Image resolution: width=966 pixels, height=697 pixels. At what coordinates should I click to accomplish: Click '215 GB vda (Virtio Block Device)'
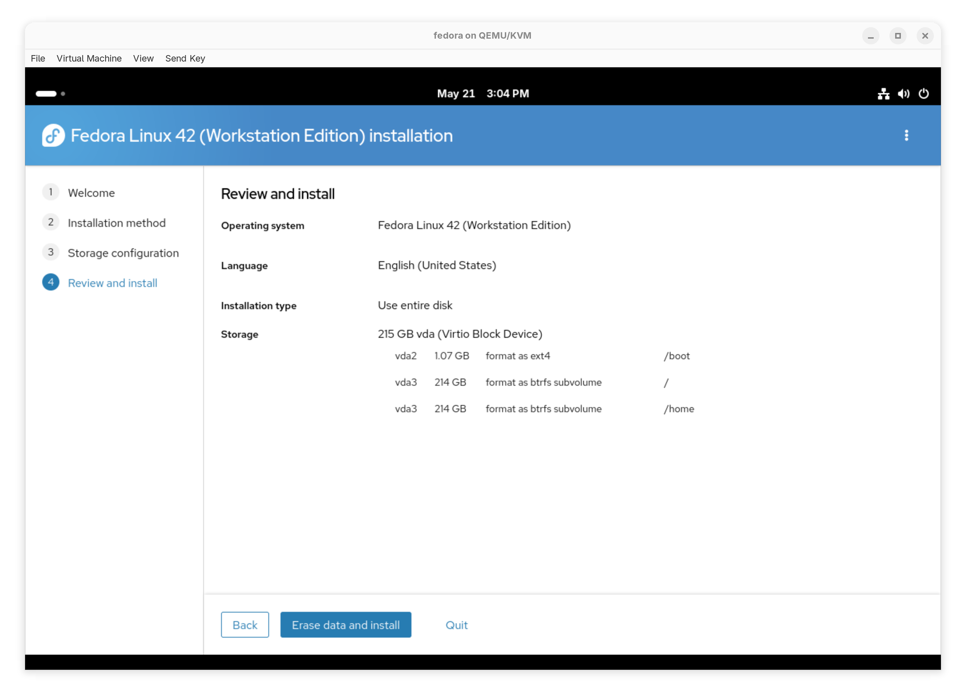point(460,334)
